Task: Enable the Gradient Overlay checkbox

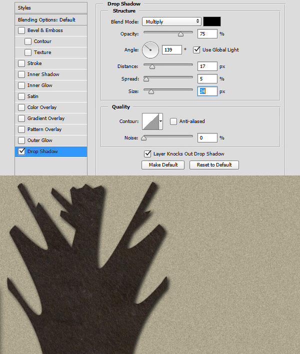Action: click(21, 118)
